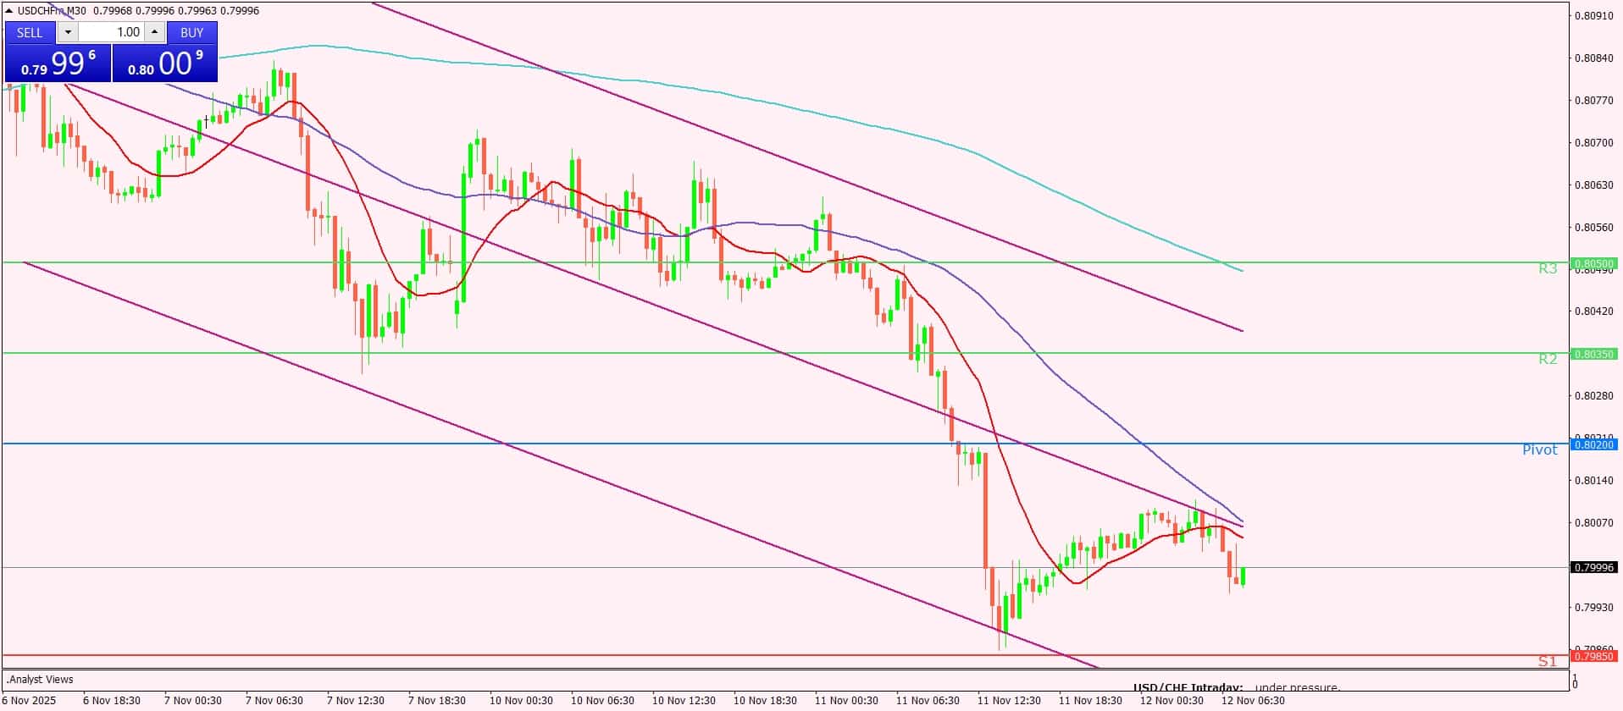Click the 7 Nov 06:30 time axis label
Viewport: 1623px width, 711px height.
coord(274,701)
